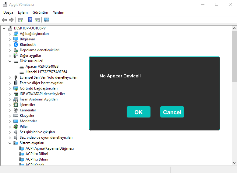
Task: Click the Diğer aygıtlar unknown device icon
Action: (x=16, y=56)
